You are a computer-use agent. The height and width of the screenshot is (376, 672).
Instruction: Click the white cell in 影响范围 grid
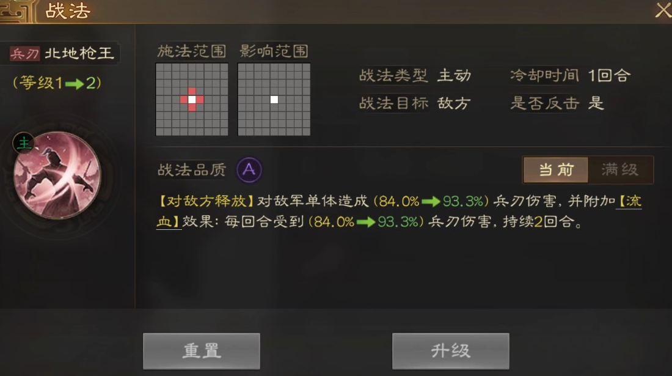click(x=274, y=100)
